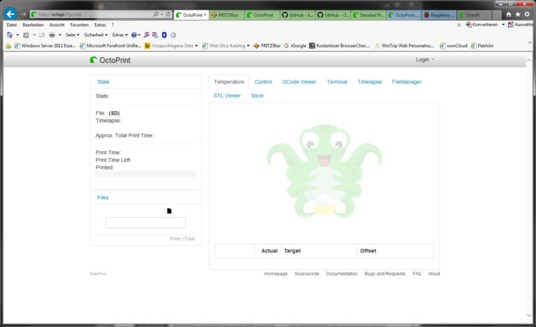This screenshot has height=327, width=536.
Task: Open the STL Viewer tab
Action: [x=228, y=96]
